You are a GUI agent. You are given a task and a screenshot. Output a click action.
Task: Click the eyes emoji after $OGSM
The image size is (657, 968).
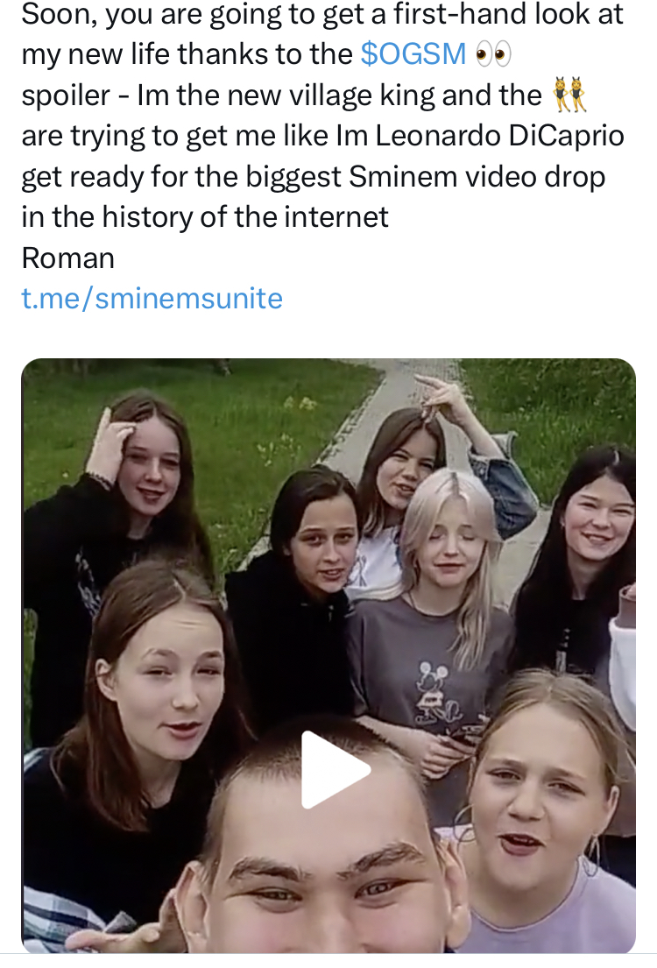pos(491,55)
